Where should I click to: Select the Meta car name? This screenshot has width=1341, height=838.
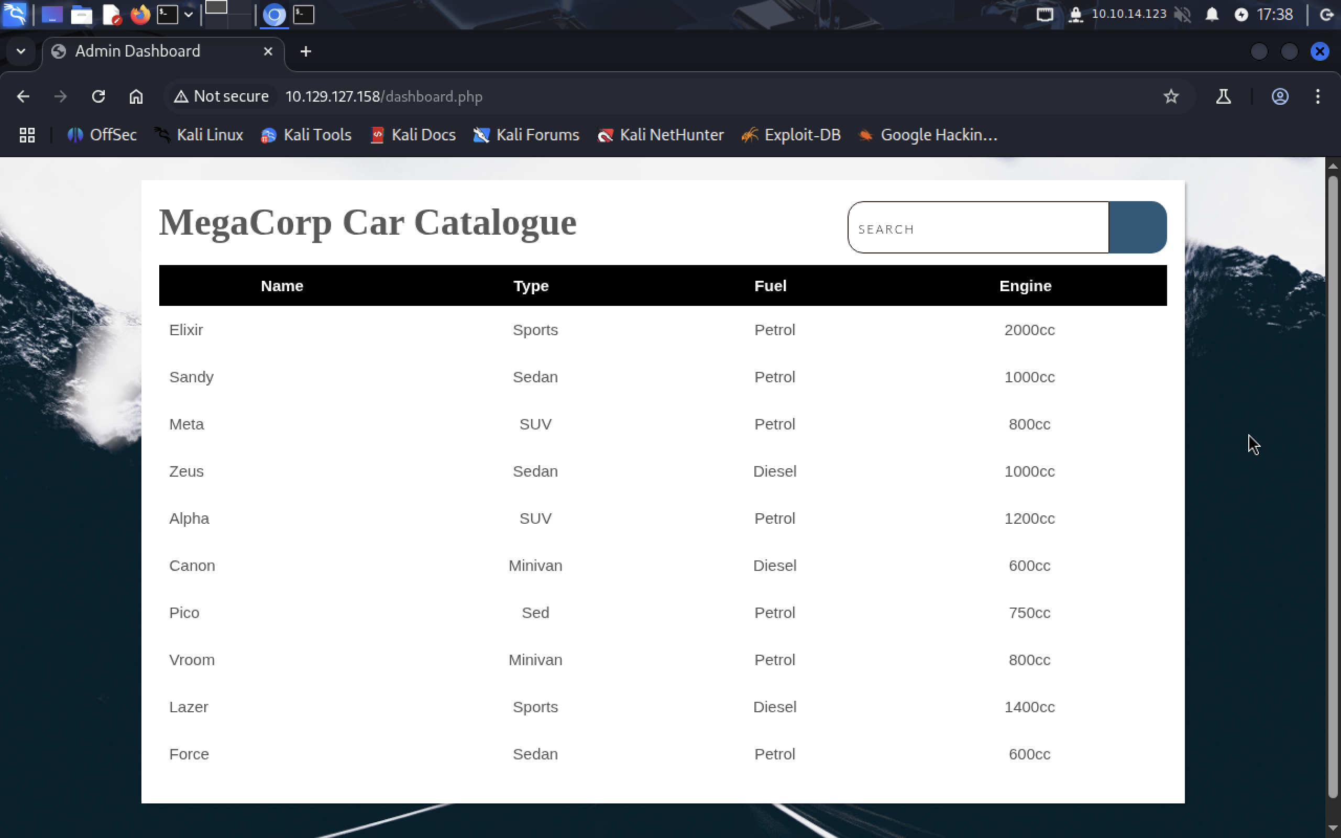[186, 424]
